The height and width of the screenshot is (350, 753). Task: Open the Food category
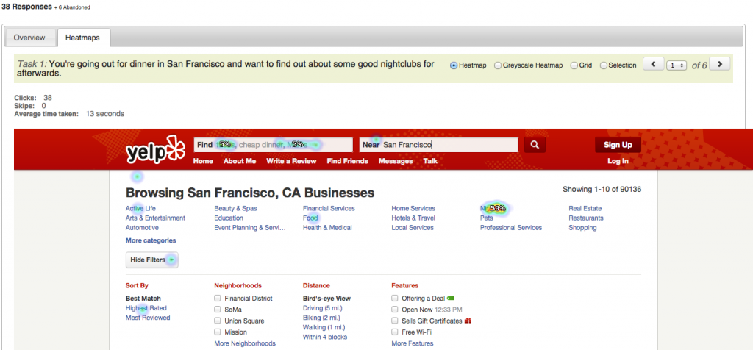(x=310, y=218)
